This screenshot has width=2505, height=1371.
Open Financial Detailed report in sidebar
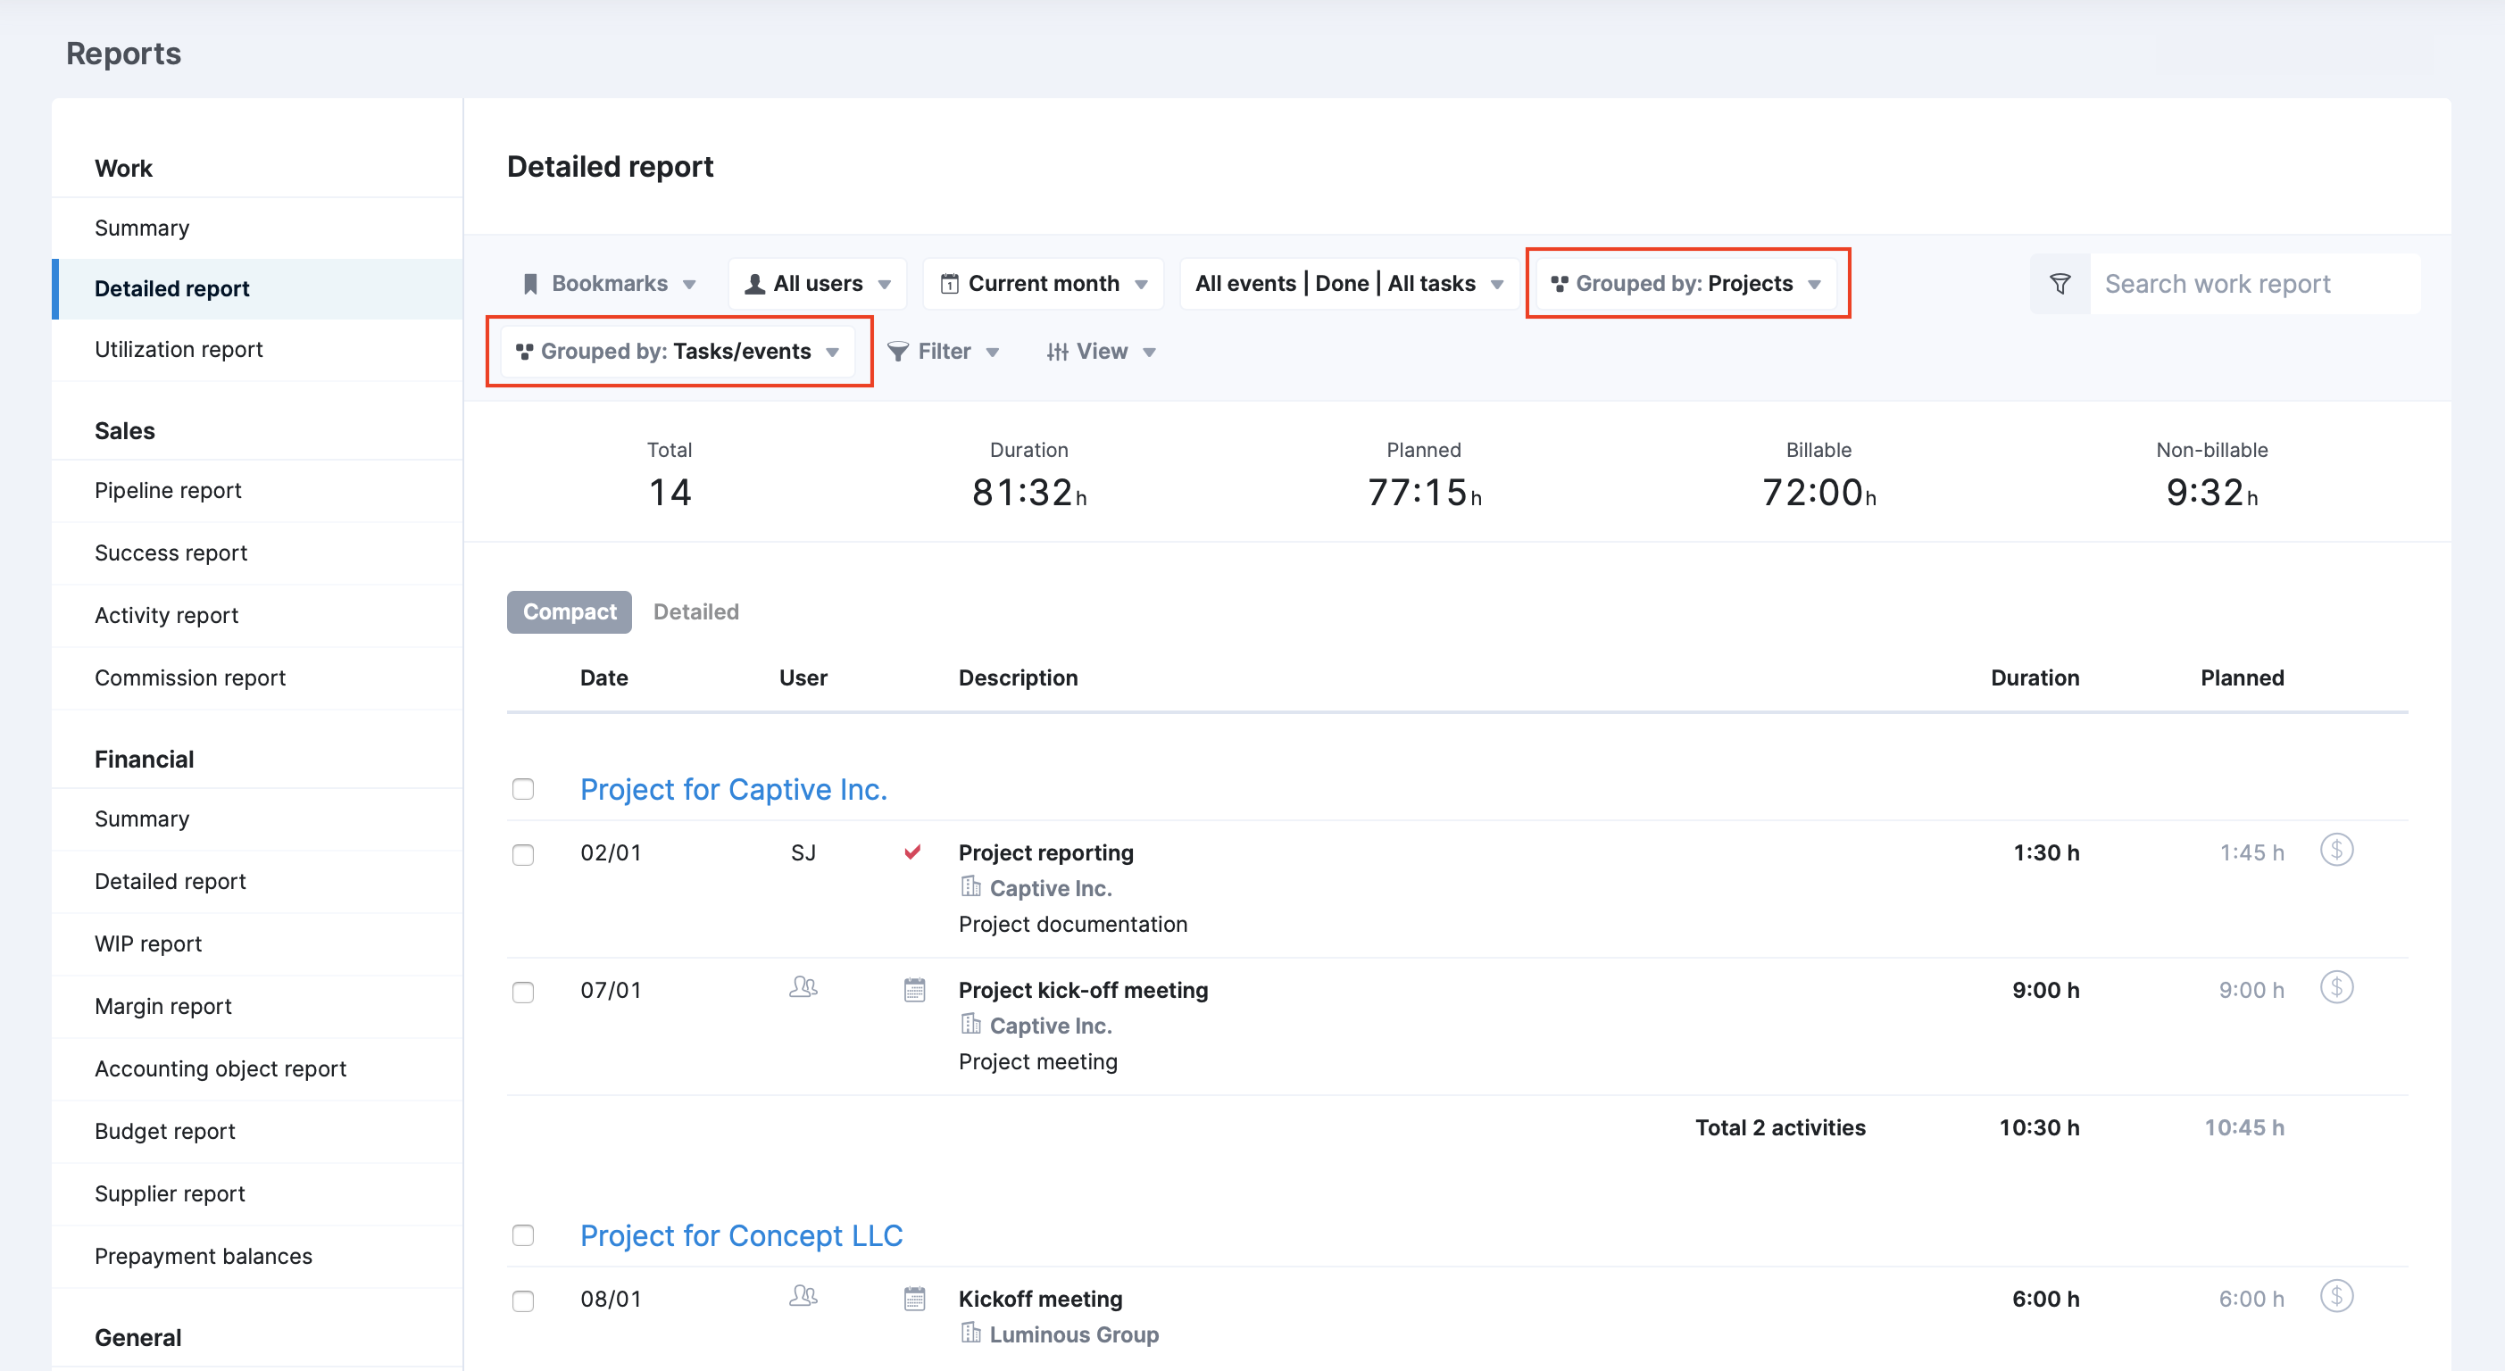[x=258, y=881]
